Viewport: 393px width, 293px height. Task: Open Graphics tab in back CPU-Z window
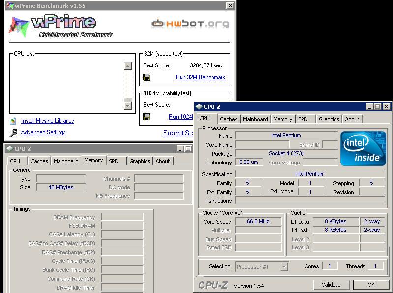(140, 161)
